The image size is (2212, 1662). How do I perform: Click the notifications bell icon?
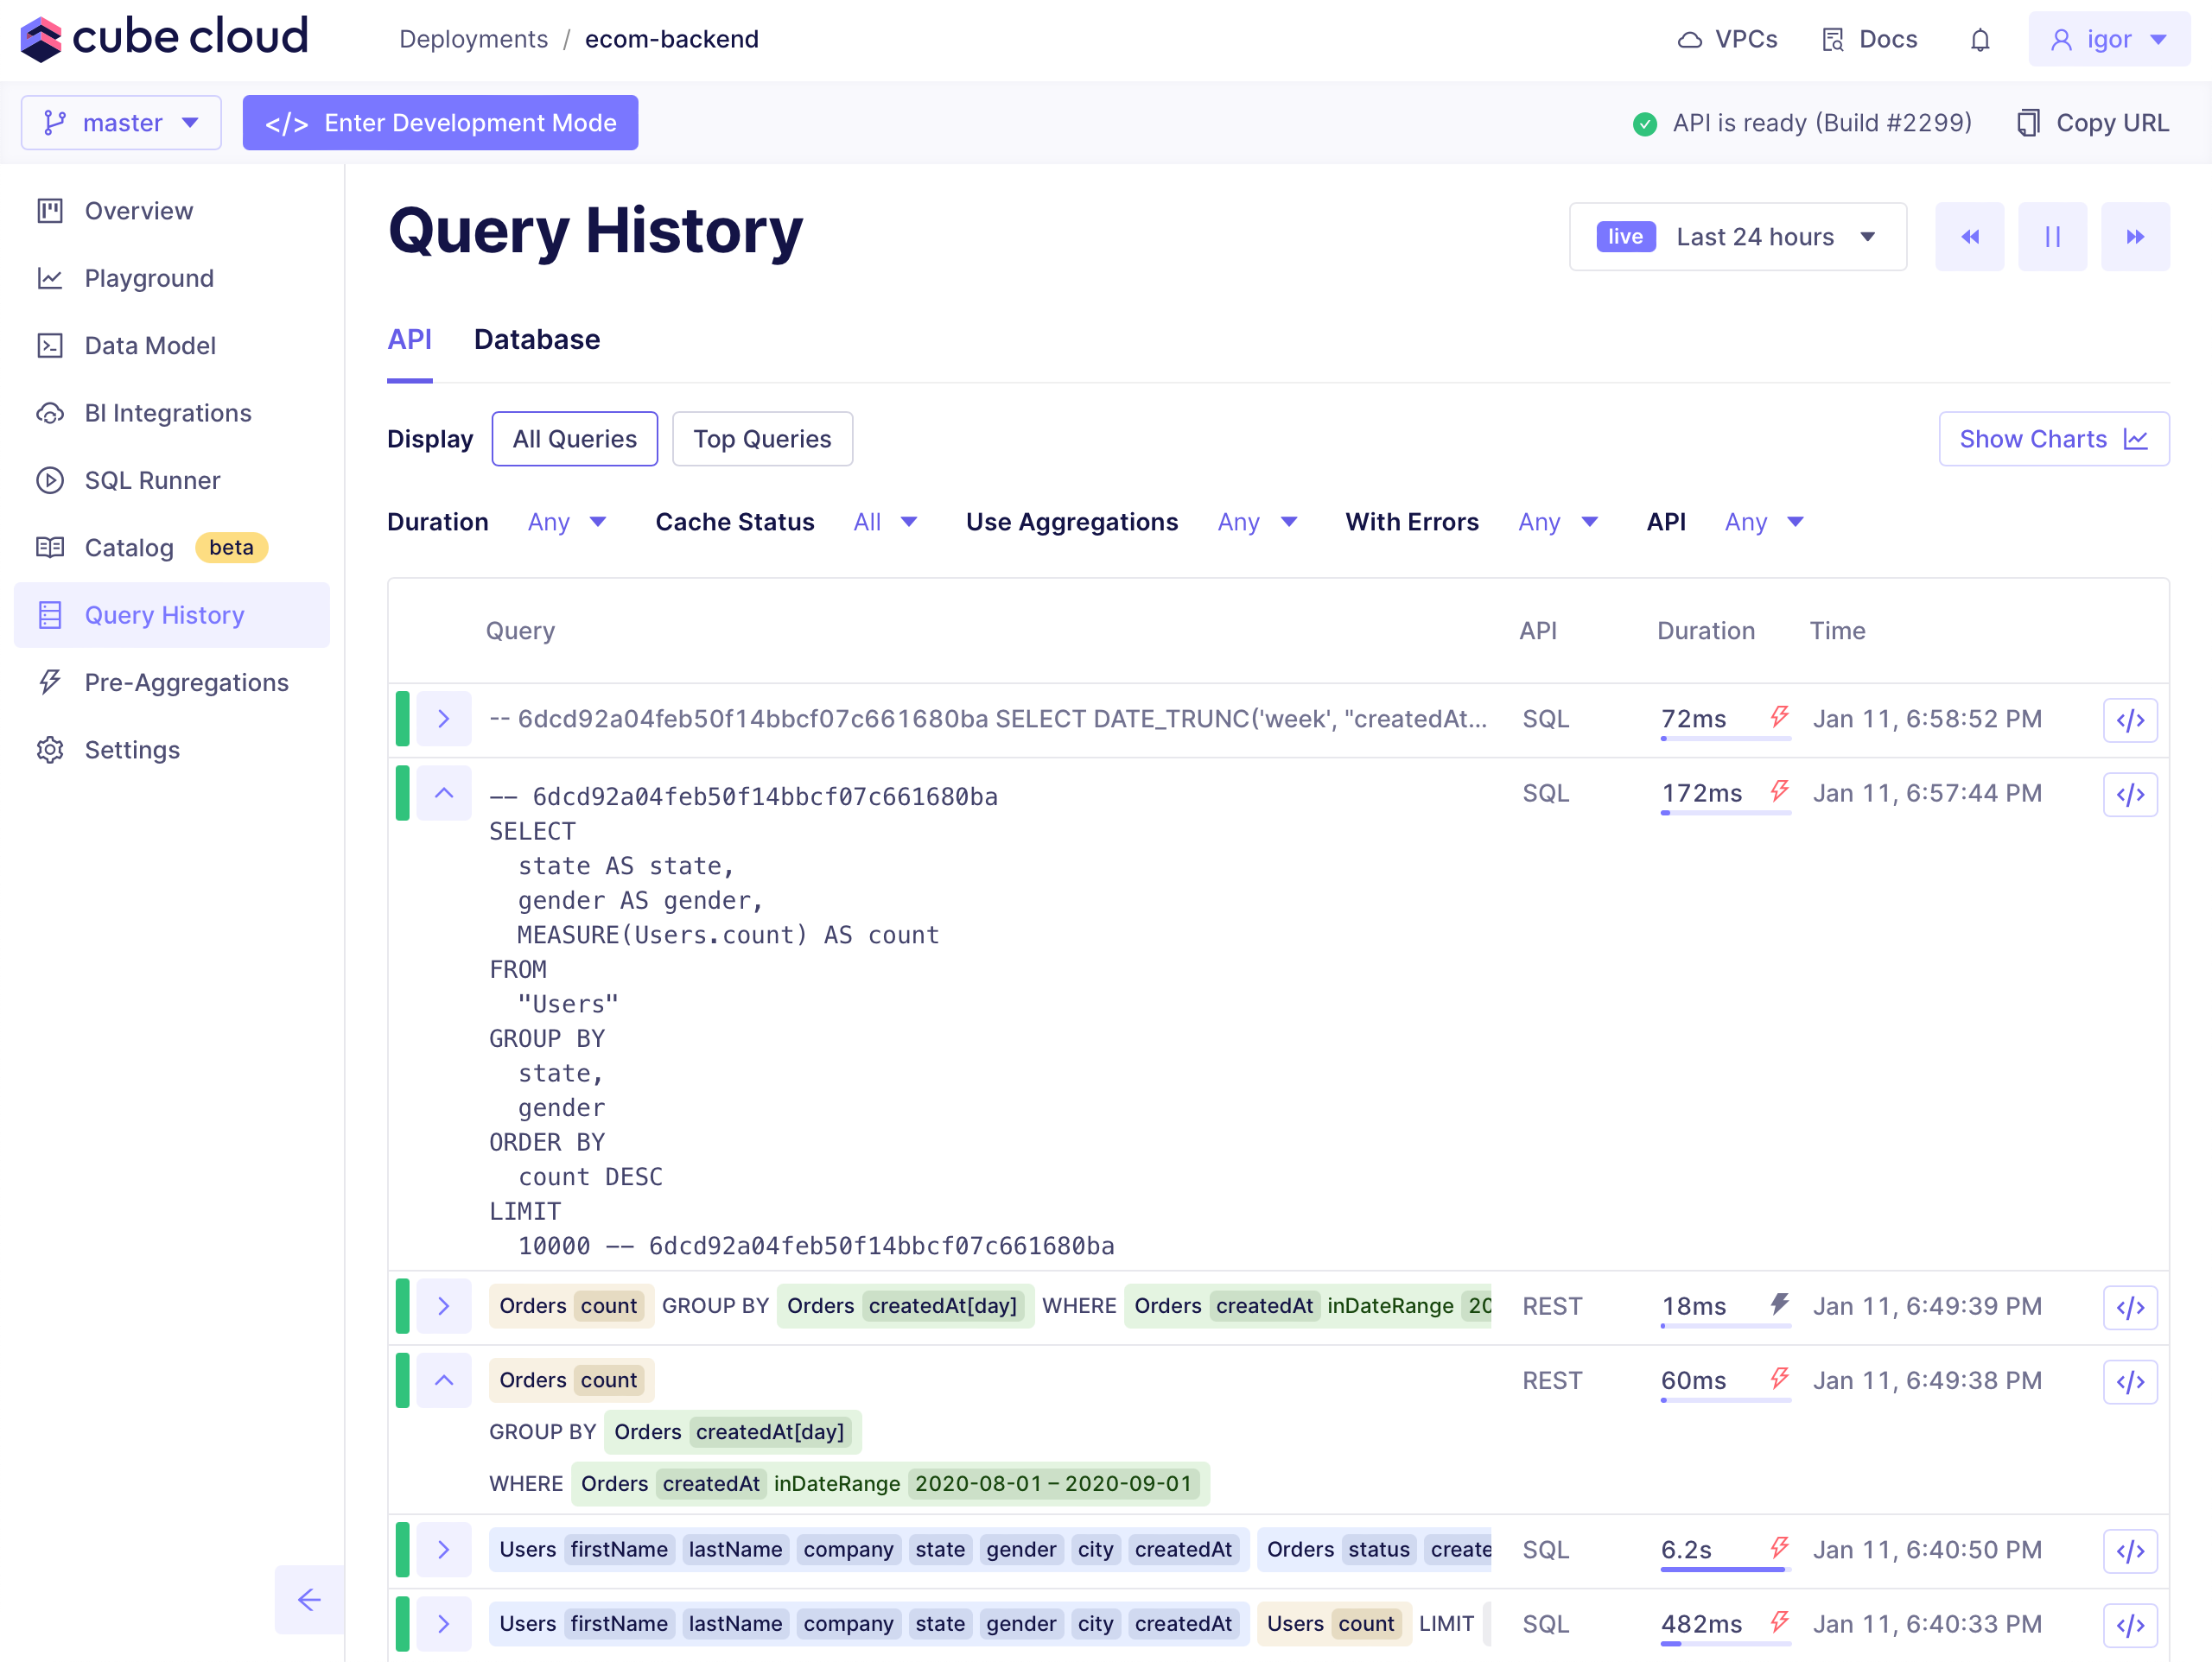(x=1979, y=40)
